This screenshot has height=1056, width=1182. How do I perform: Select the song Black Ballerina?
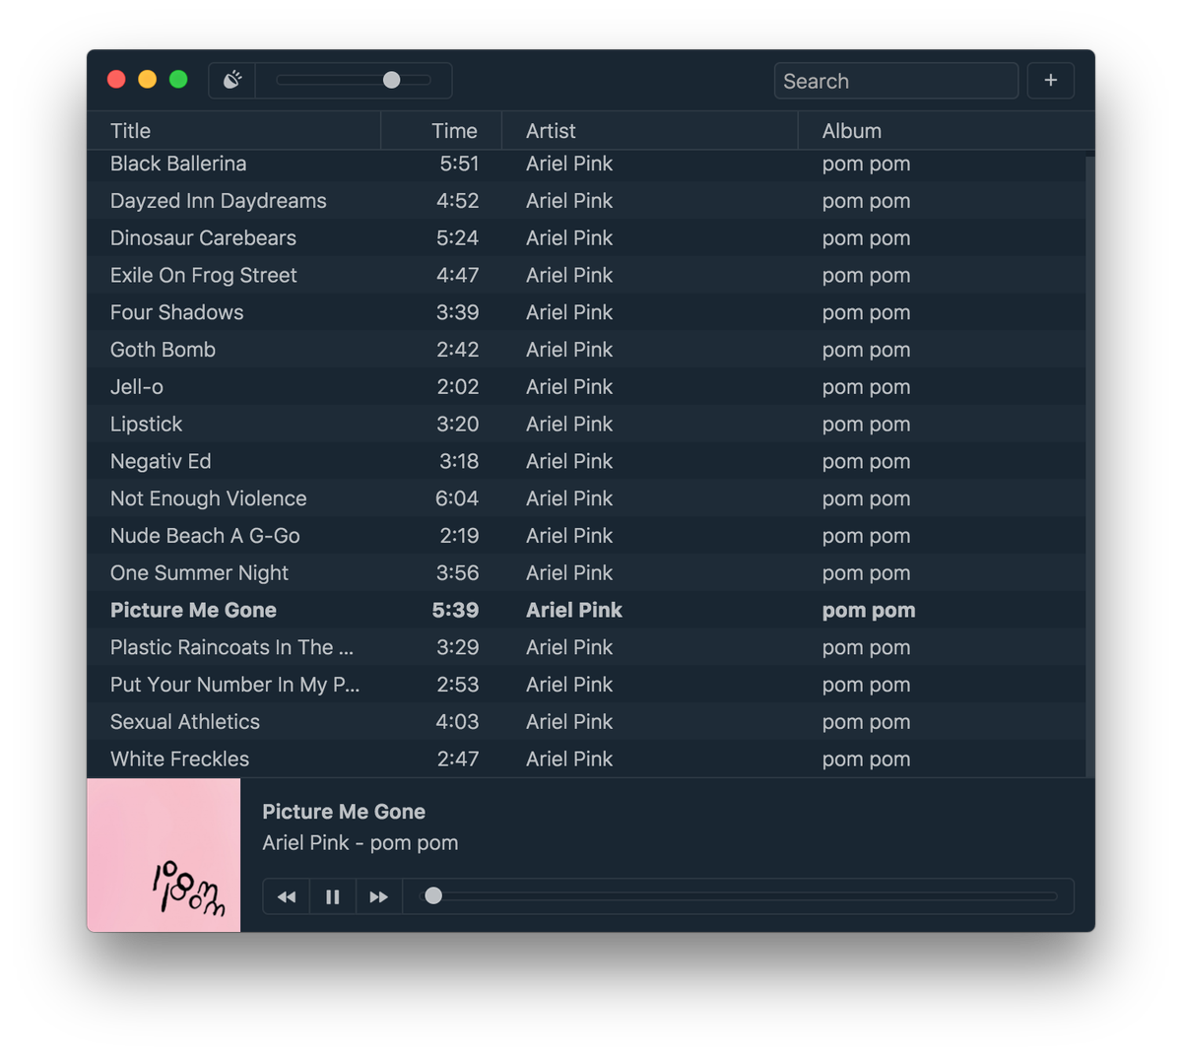(586, 164)
